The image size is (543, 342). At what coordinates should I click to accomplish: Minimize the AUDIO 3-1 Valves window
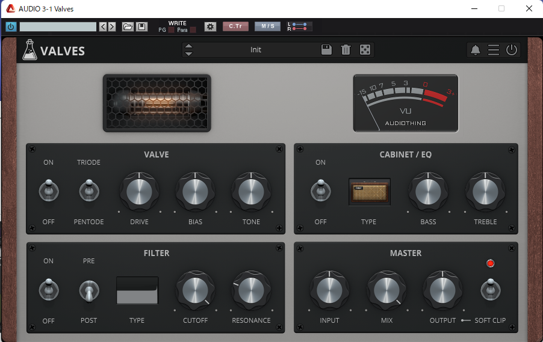tap(474, 8)
